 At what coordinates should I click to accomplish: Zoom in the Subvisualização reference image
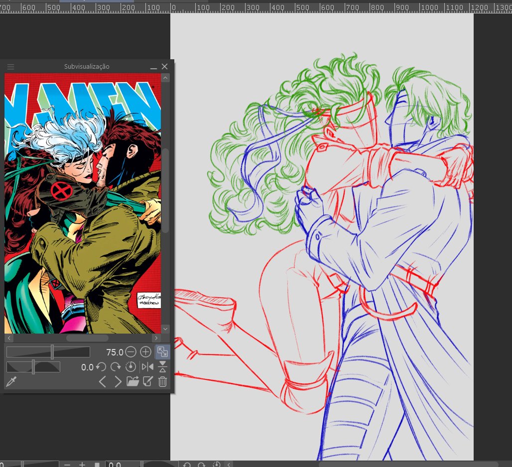pyautogui.click(x=145, y=352)
